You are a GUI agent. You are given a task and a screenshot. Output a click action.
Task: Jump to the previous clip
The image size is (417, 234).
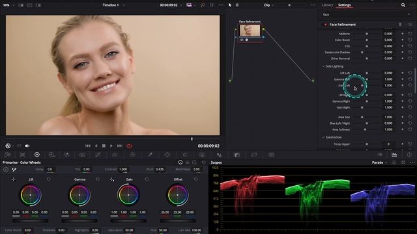tap(87, 146)
